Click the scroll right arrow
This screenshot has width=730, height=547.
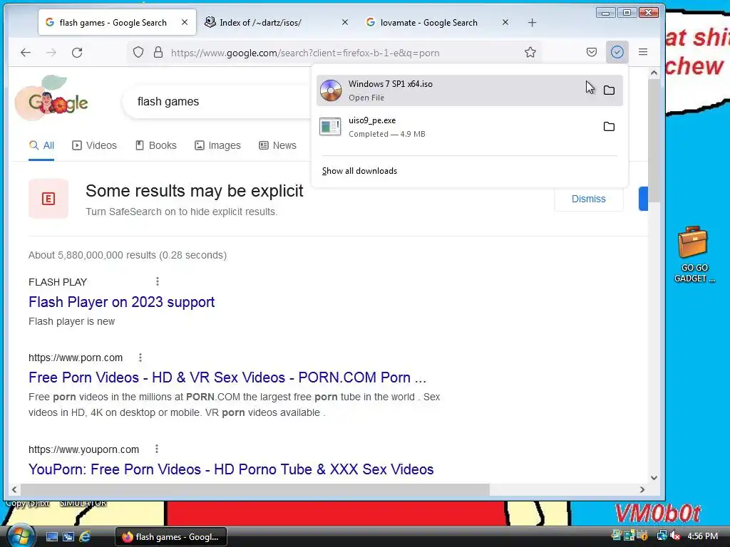[642, 489]
